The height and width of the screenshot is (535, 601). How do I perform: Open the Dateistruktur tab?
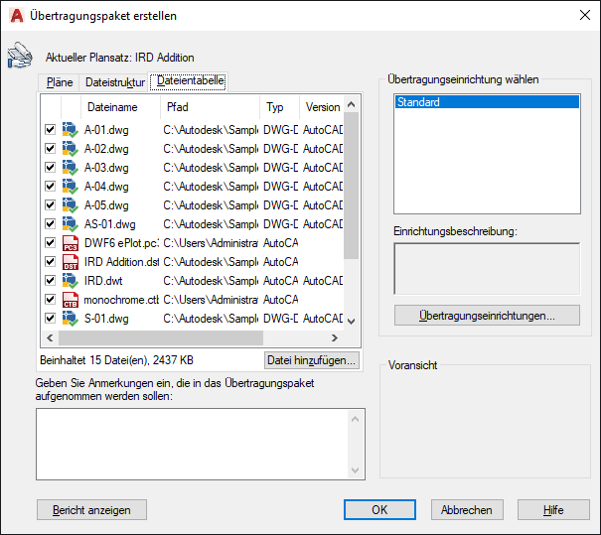114,82
